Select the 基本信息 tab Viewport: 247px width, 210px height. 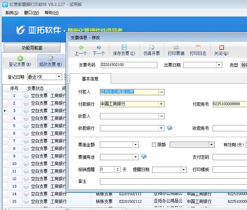pos(90,78)
